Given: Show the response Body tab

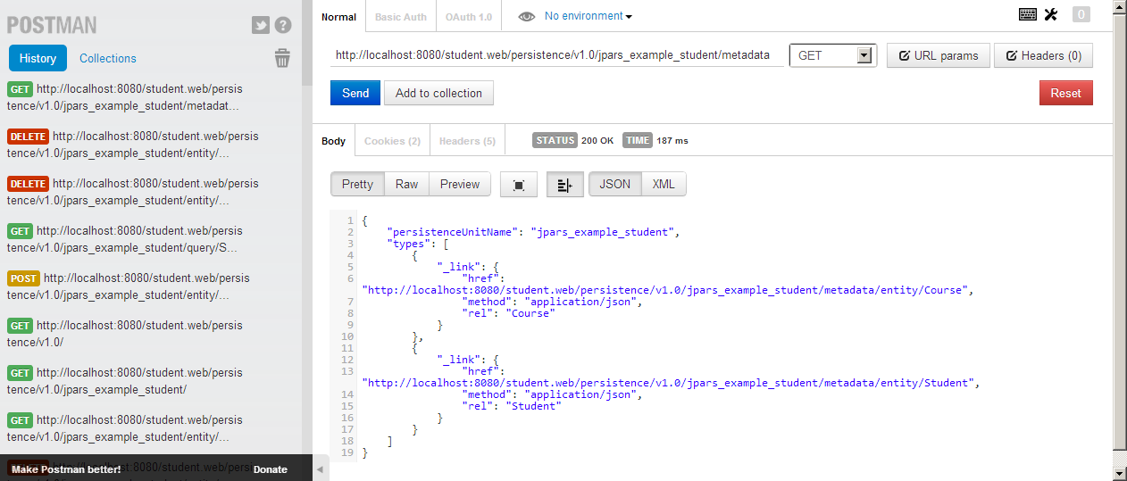Looking at the screenshot, I should tap(334, 141).
